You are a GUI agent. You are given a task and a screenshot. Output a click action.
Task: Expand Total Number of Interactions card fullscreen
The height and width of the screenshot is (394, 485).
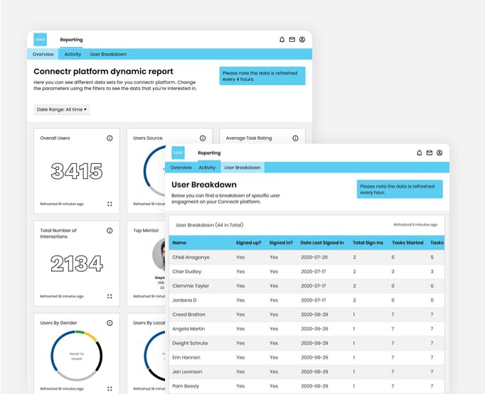[x=110, y=296]
